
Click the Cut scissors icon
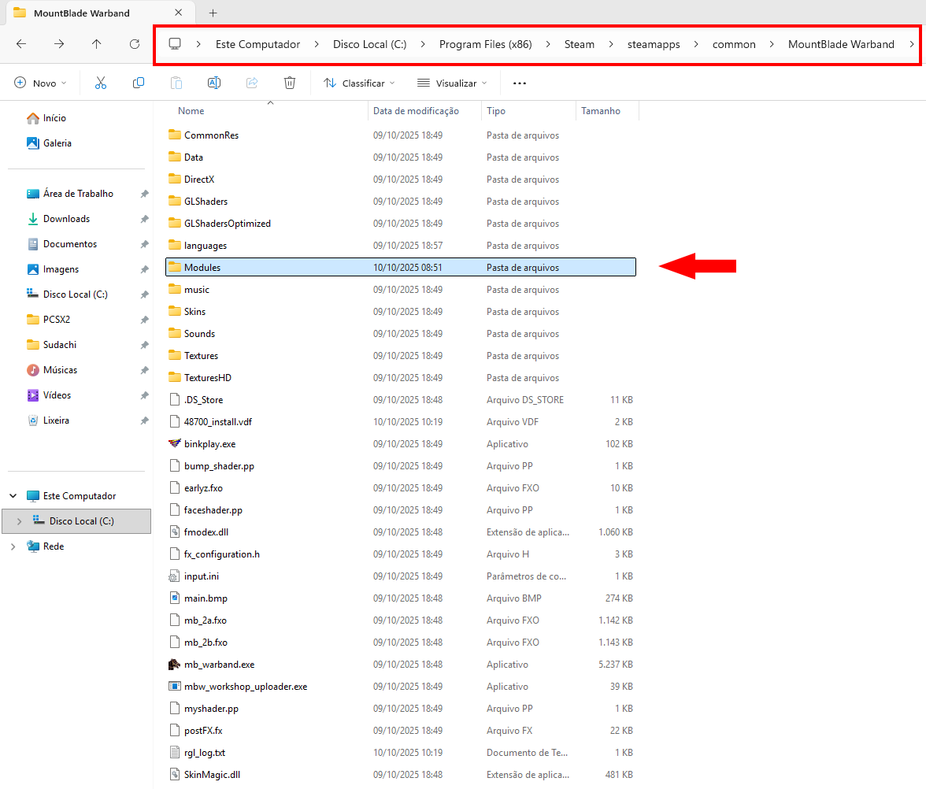101,83
